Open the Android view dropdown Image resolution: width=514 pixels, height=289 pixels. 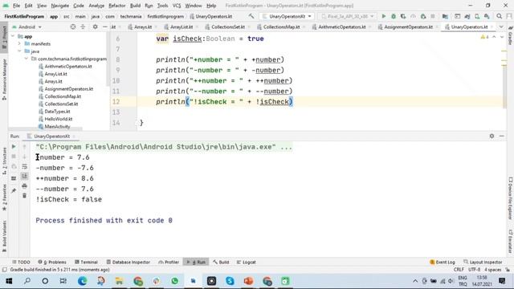tap(27, 26)
